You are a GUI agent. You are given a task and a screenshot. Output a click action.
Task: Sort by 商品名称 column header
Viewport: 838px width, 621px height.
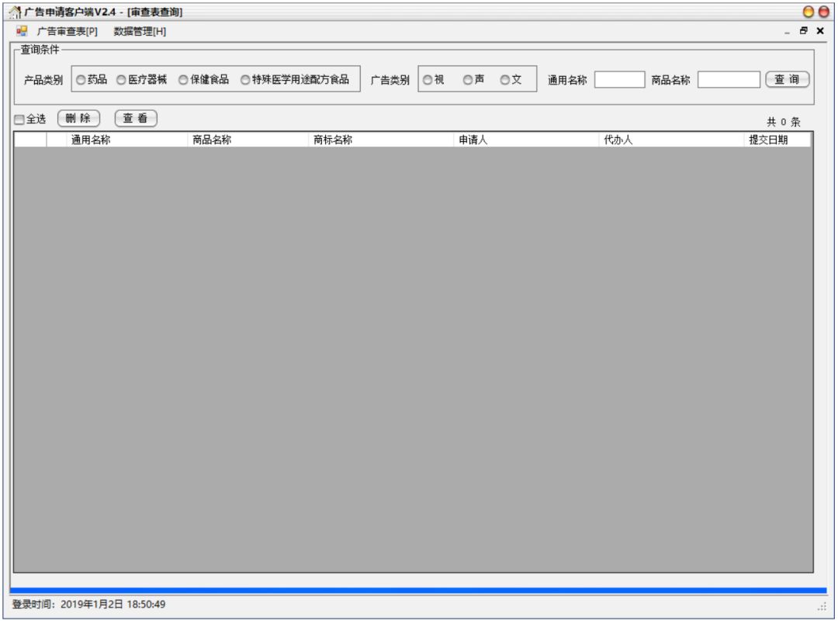click(248, 140)
